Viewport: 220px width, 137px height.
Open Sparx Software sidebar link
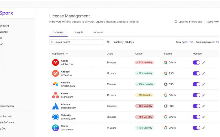(7, 123)
